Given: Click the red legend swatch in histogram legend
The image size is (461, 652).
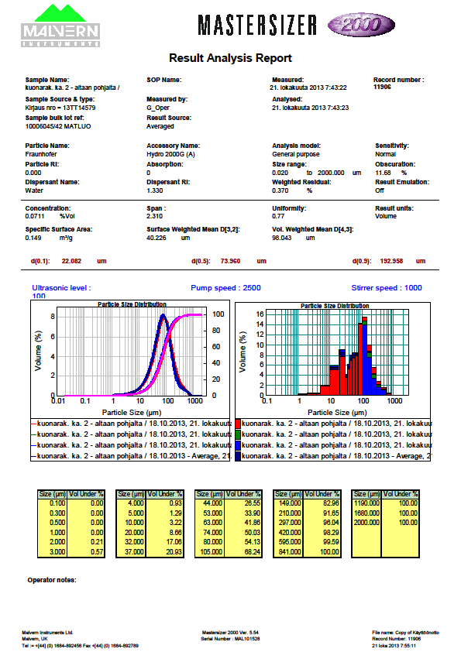Looking at the screenshot, I should point(238,424).
